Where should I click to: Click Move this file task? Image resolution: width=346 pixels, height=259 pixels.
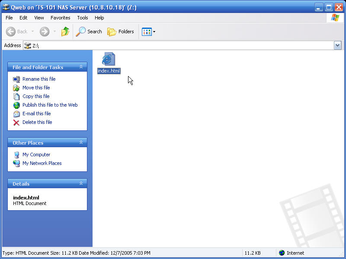point(36,88)
